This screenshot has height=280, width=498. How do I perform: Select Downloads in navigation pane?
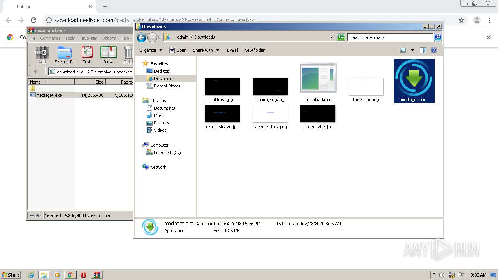click(x=160, y=79)
